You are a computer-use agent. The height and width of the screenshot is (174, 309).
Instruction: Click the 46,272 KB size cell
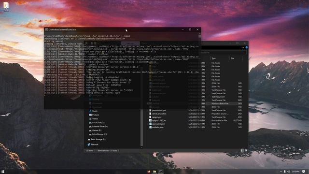coord(238,120)
